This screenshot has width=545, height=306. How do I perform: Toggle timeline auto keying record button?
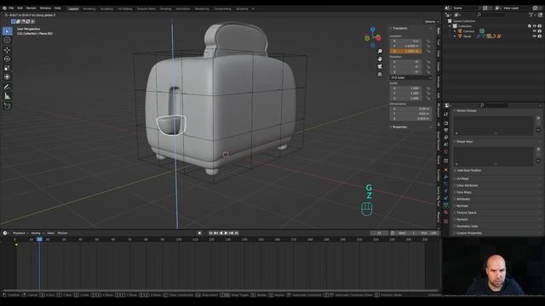(x=199, y=233)
